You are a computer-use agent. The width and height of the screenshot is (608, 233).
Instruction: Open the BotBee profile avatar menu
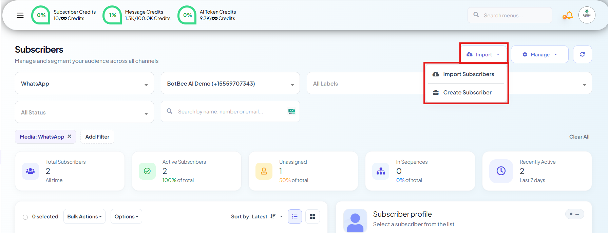click(x=587, y=15)
